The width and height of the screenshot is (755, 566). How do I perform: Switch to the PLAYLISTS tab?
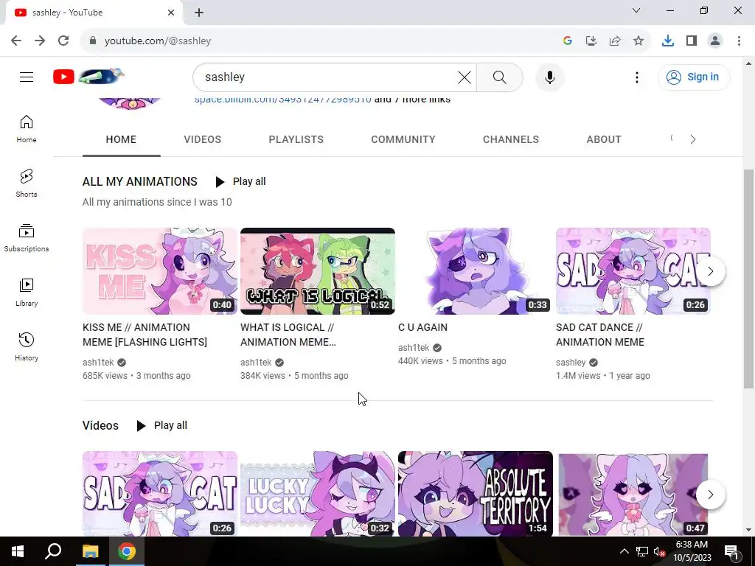296,139
